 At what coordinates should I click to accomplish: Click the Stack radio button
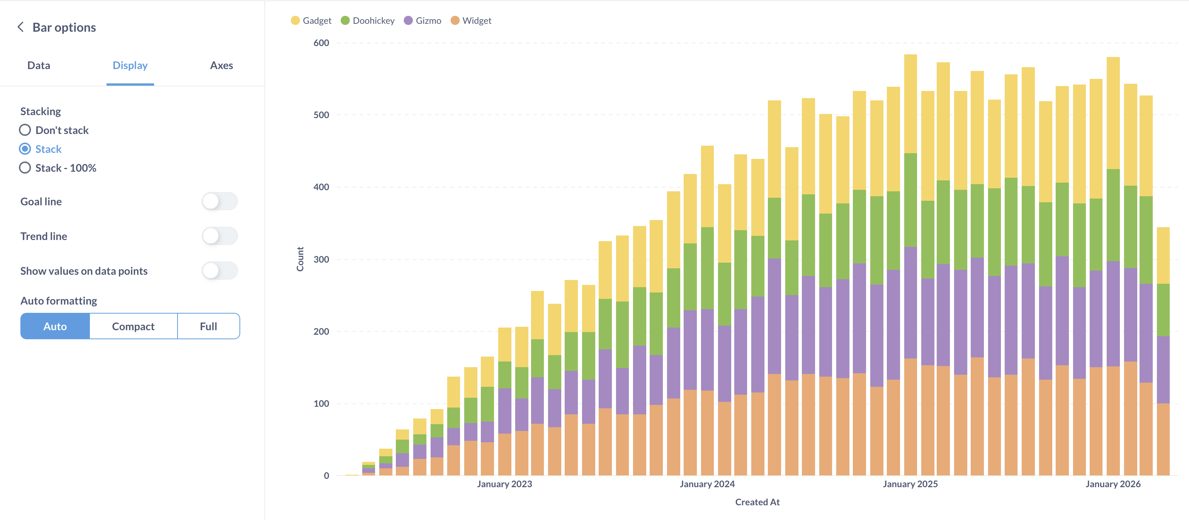coord(25,149)
